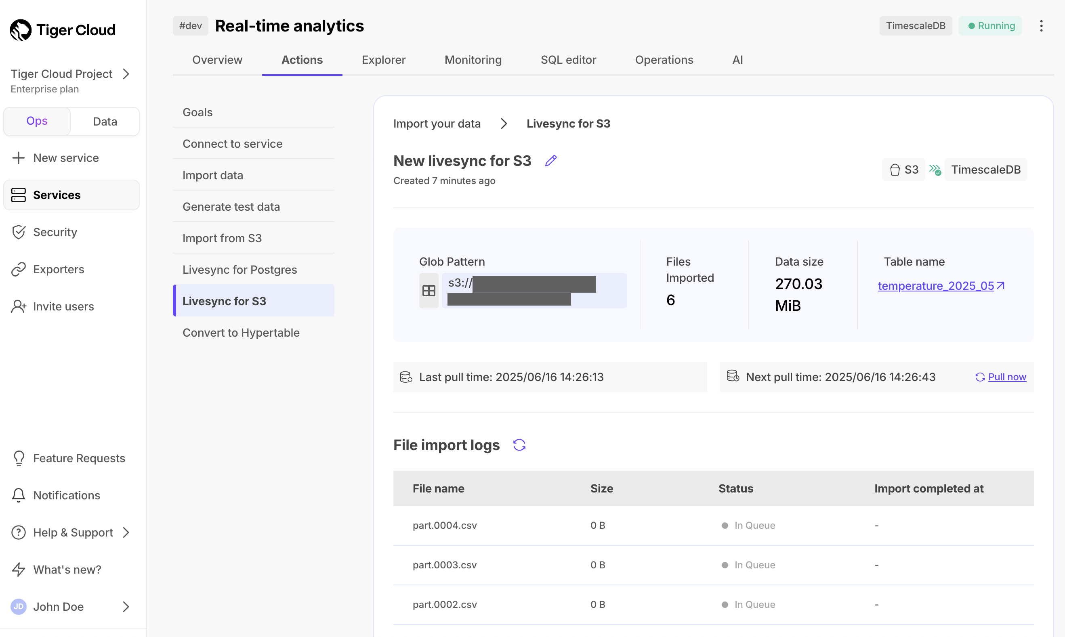
Task: Click the Tiger Cloud logo icon
Action: pos(21,30)
